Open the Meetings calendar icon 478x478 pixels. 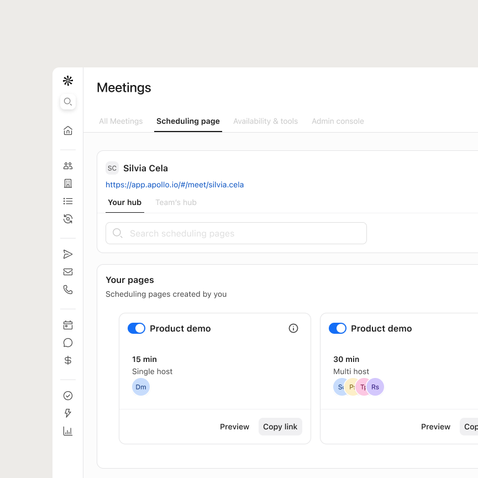(x=67, y=324)
